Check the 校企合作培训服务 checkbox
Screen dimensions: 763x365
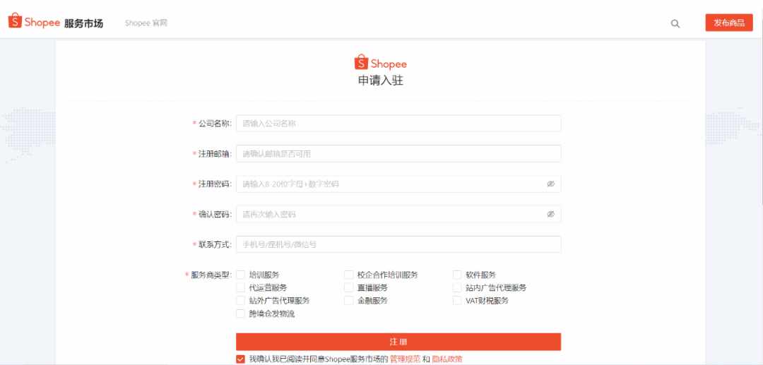[348, 275]
